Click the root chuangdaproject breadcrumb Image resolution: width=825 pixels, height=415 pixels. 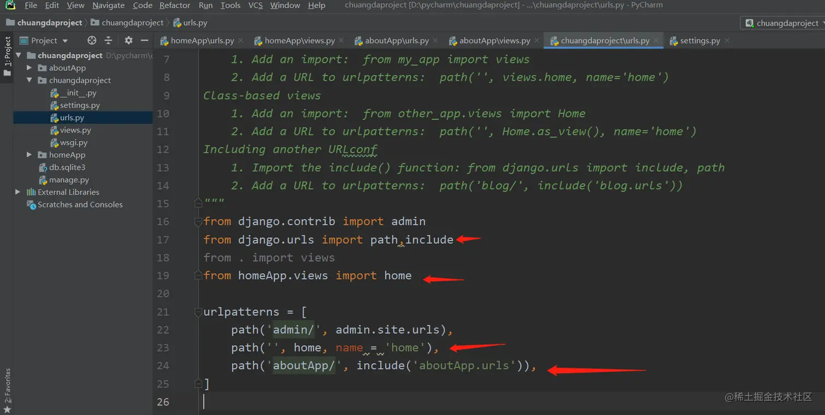click(45, 23)
